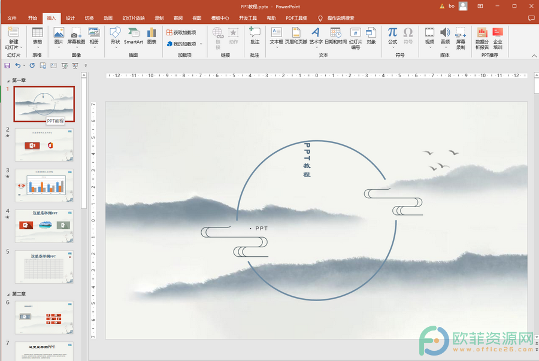
Task: Insert a 文本框 text box
Action: coord(276,38)
